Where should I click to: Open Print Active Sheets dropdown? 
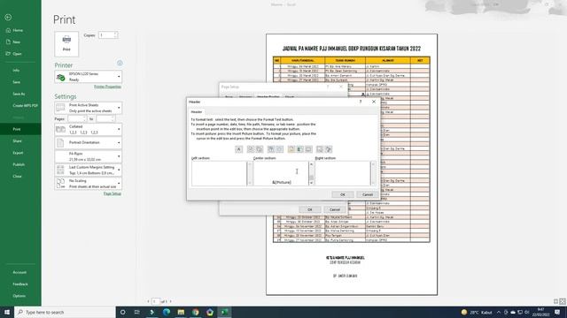click(x=89, y=108)
